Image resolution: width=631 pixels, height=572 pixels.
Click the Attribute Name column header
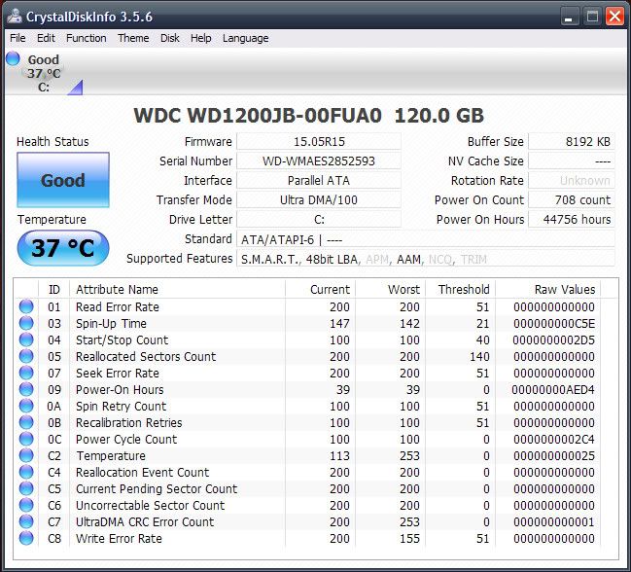(x=178, y=290)
